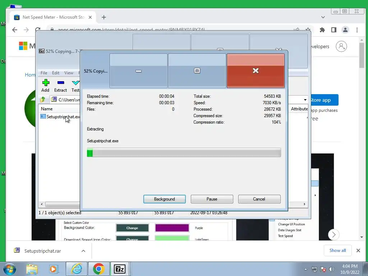
Task: Click the Store app button
Action: [325, 100]
